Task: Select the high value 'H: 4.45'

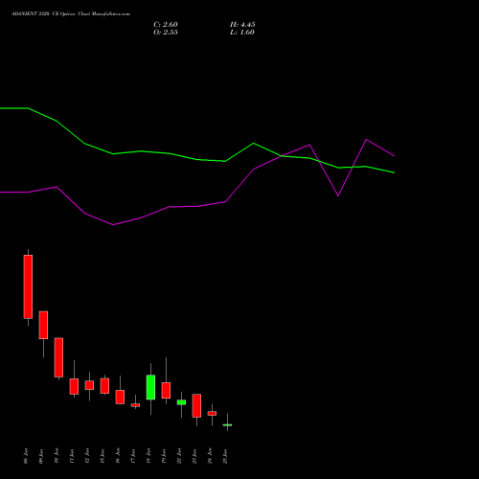Action: point(242,25)
